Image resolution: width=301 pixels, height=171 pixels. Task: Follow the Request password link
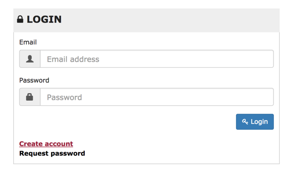[52, 153]
